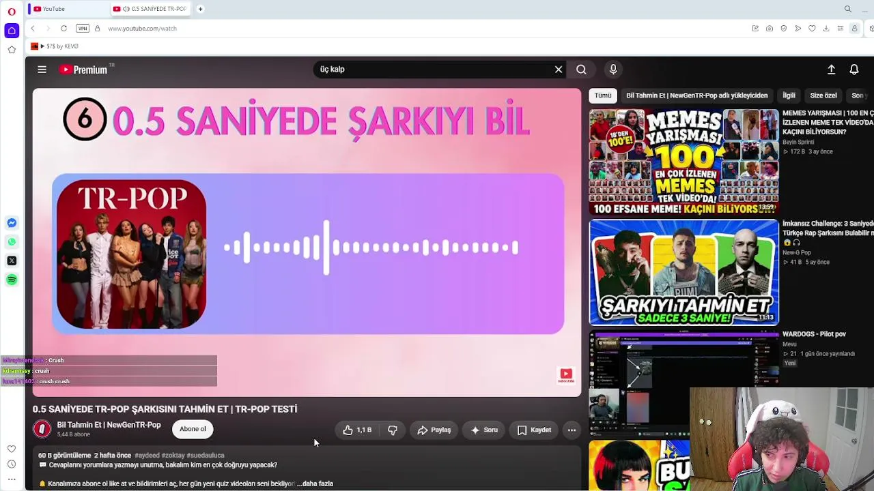Screen dimensions: 874x491
Task: View site security lock info
Action: point(97,29)
